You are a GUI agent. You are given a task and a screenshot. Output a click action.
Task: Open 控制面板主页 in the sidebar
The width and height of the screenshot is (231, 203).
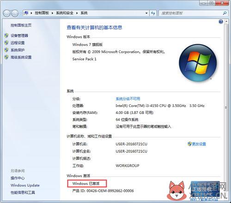click(21, 25)
